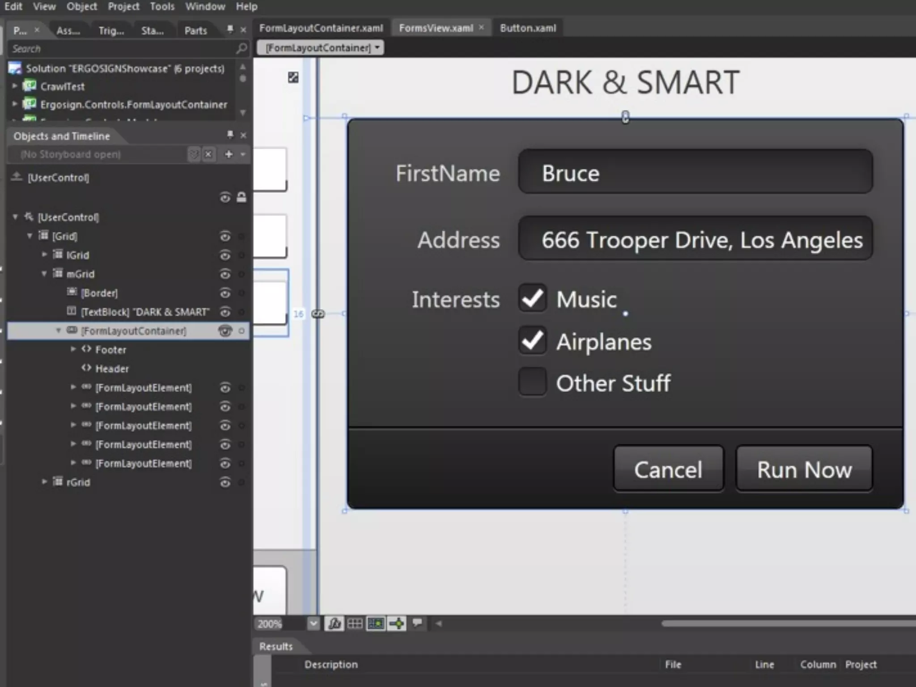Toggle snapping to snaplines icon

click(397, 623)
